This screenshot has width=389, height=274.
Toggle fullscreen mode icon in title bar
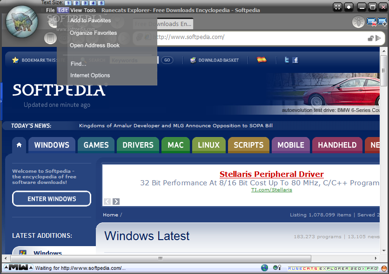coord(337,7)
